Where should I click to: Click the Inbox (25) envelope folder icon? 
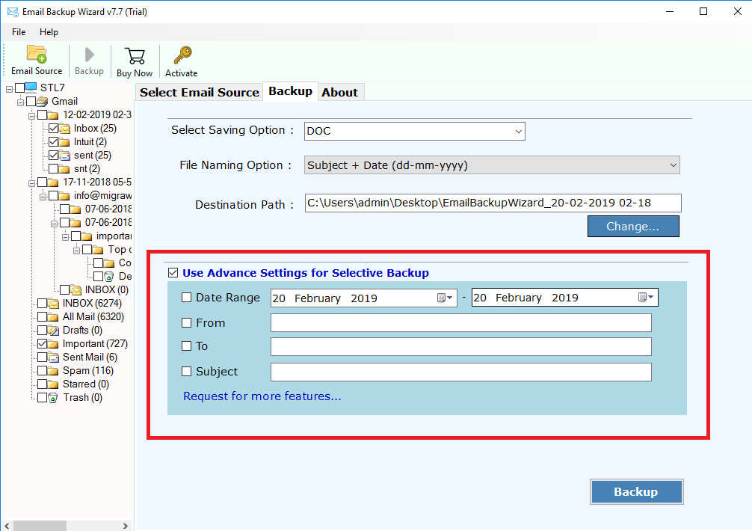point(65,129)
